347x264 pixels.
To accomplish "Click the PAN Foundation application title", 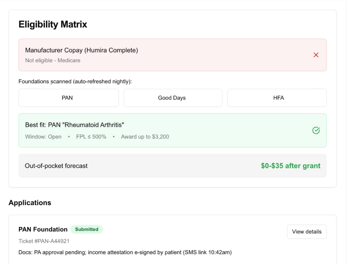I will tap(43, 230).
